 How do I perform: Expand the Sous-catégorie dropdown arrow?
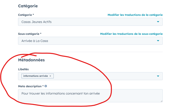(x=158, y=41)
